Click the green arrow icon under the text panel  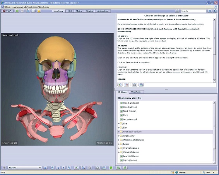tap(120, 85)
